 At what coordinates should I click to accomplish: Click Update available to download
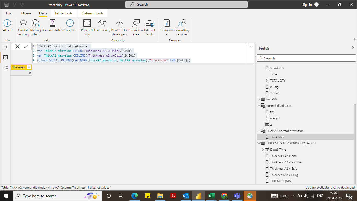[331, 188]
